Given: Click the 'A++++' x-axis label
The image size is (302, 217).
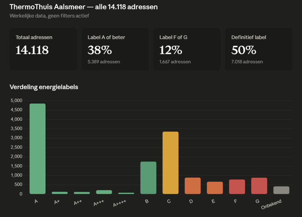Looking at the screenshot, I should click(x=119, y=203).
